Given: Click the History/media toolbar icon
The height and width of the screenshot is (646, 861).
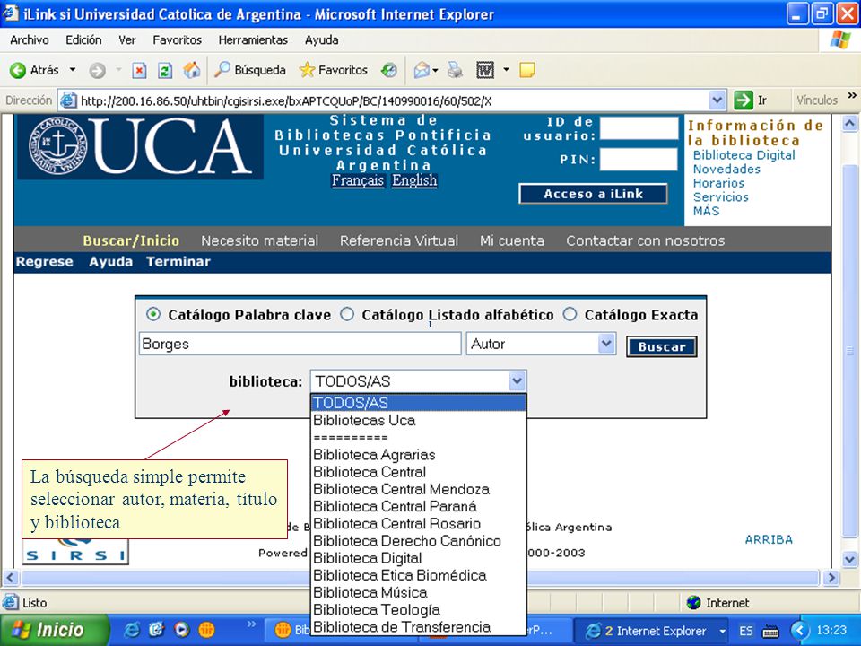Looking at the screenshot, I should 388,70.
